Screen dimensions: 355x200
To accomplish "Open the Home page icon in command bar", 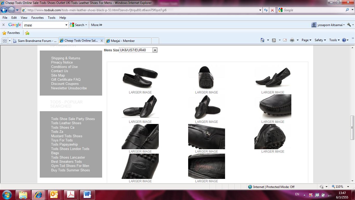I will pyautogui.click(x=262, y=40).
